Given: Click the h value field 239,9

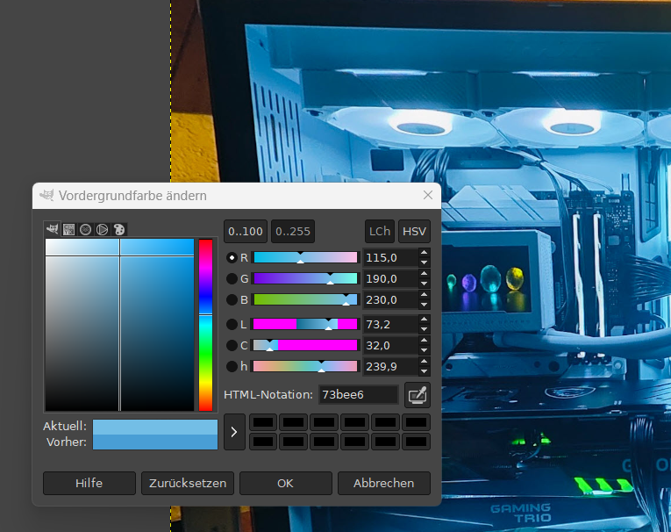Looking at the screenshot, I should (390, 367).
